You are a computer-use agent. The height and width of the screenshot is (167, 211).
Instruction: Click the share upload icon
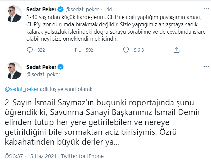coord(176,50)
